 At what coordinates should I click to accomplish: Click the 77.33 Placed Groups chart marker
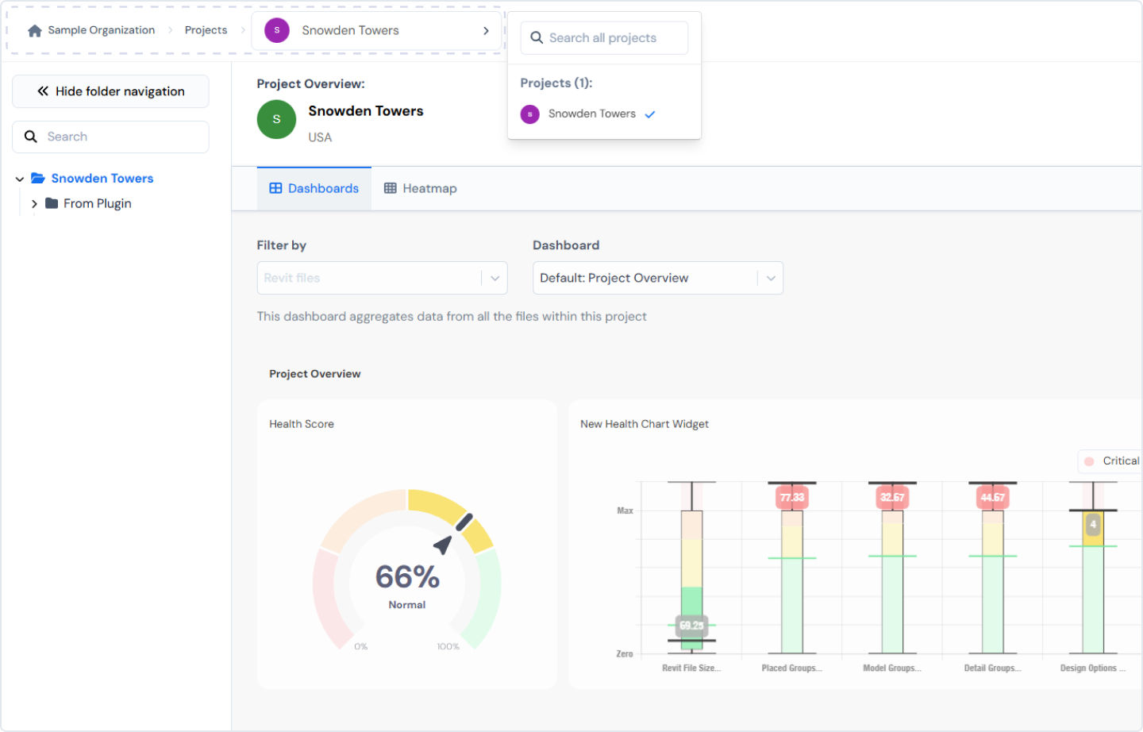pyautogui.click(x=791, y=498)
